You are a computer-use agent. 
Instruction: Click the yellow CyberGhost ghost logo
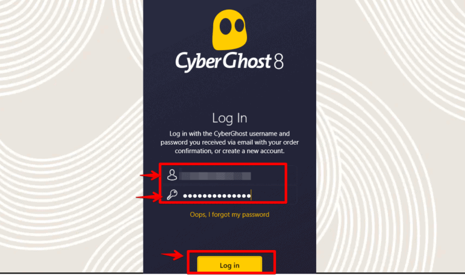[x=229, y=30]
